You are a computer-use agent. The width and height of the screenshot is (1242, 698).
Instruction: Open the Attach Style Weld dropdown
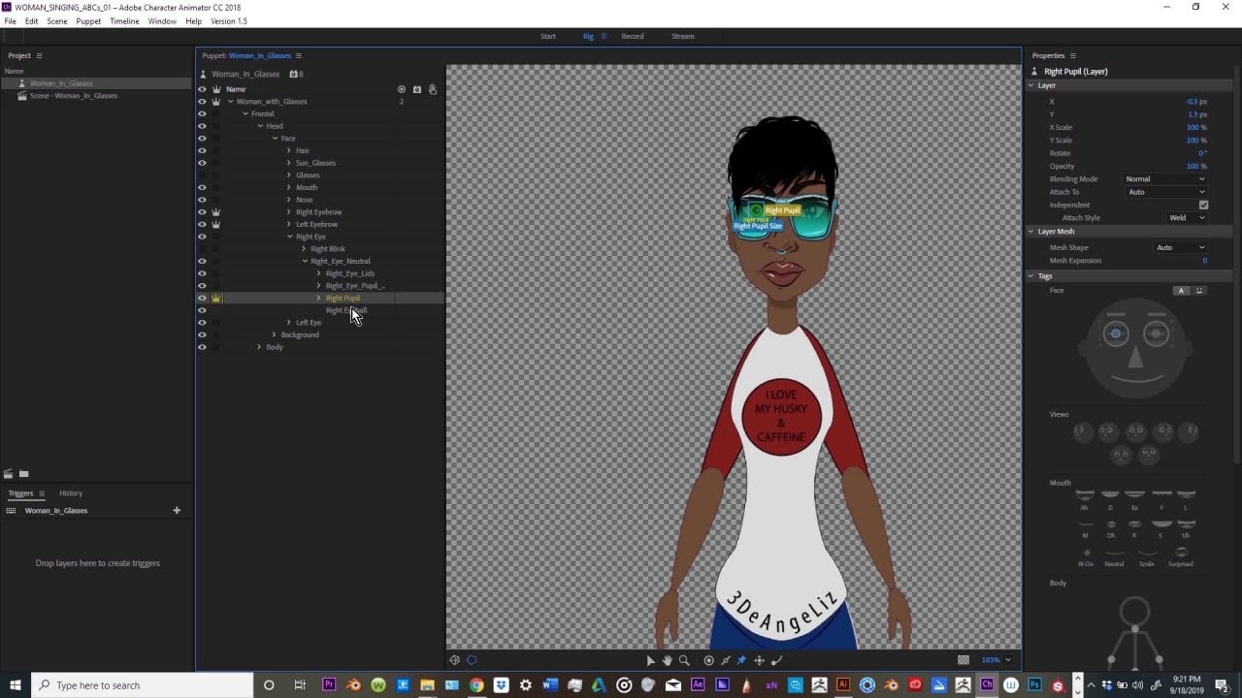[x=1186, y=218]
